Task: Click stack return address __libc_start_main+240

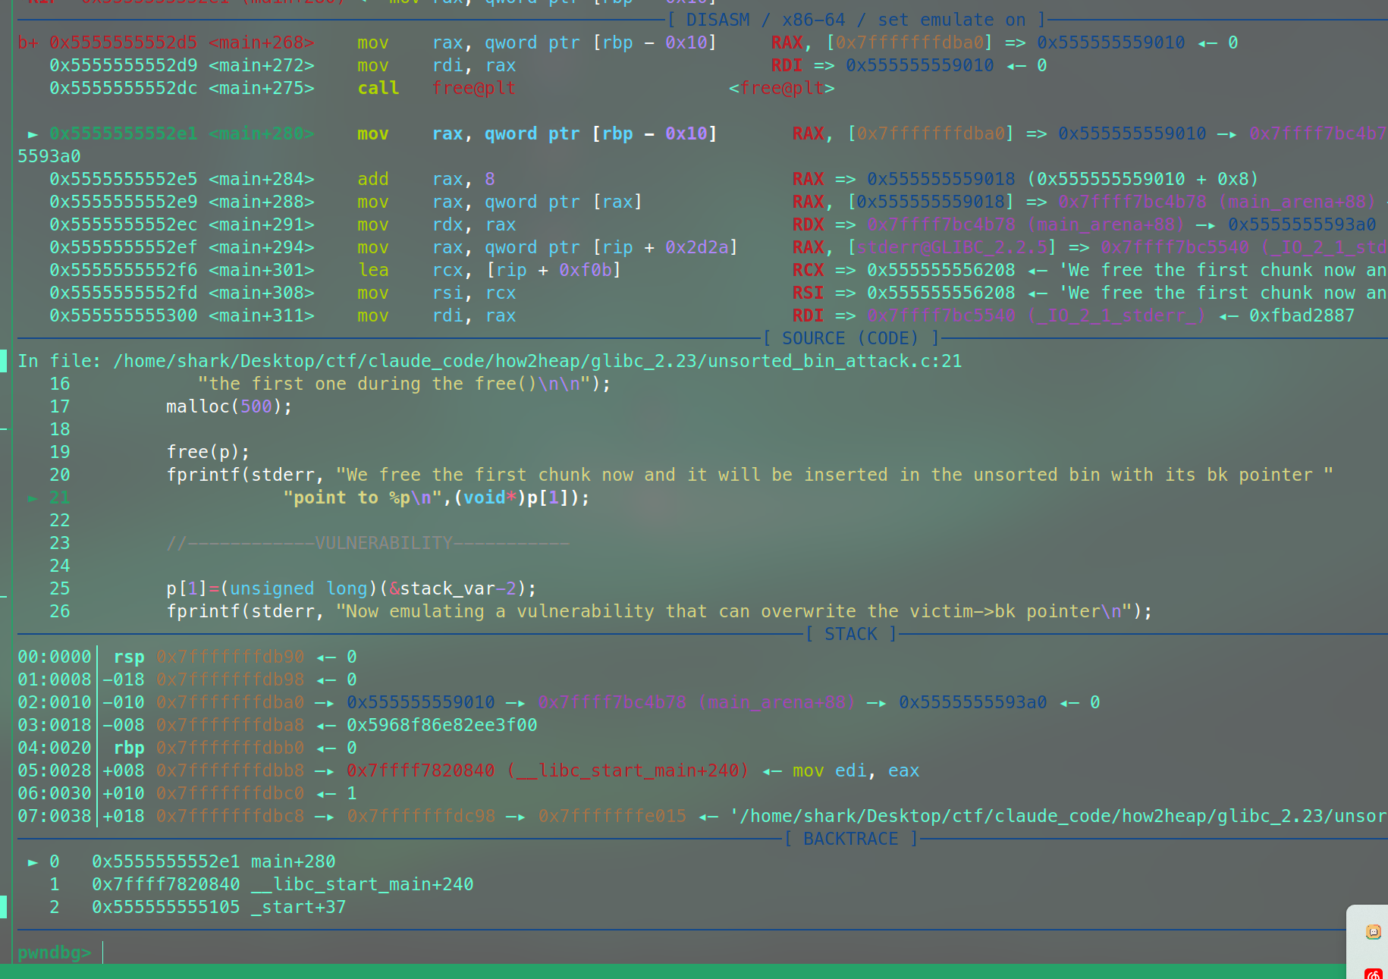Action: pos(548,770)
